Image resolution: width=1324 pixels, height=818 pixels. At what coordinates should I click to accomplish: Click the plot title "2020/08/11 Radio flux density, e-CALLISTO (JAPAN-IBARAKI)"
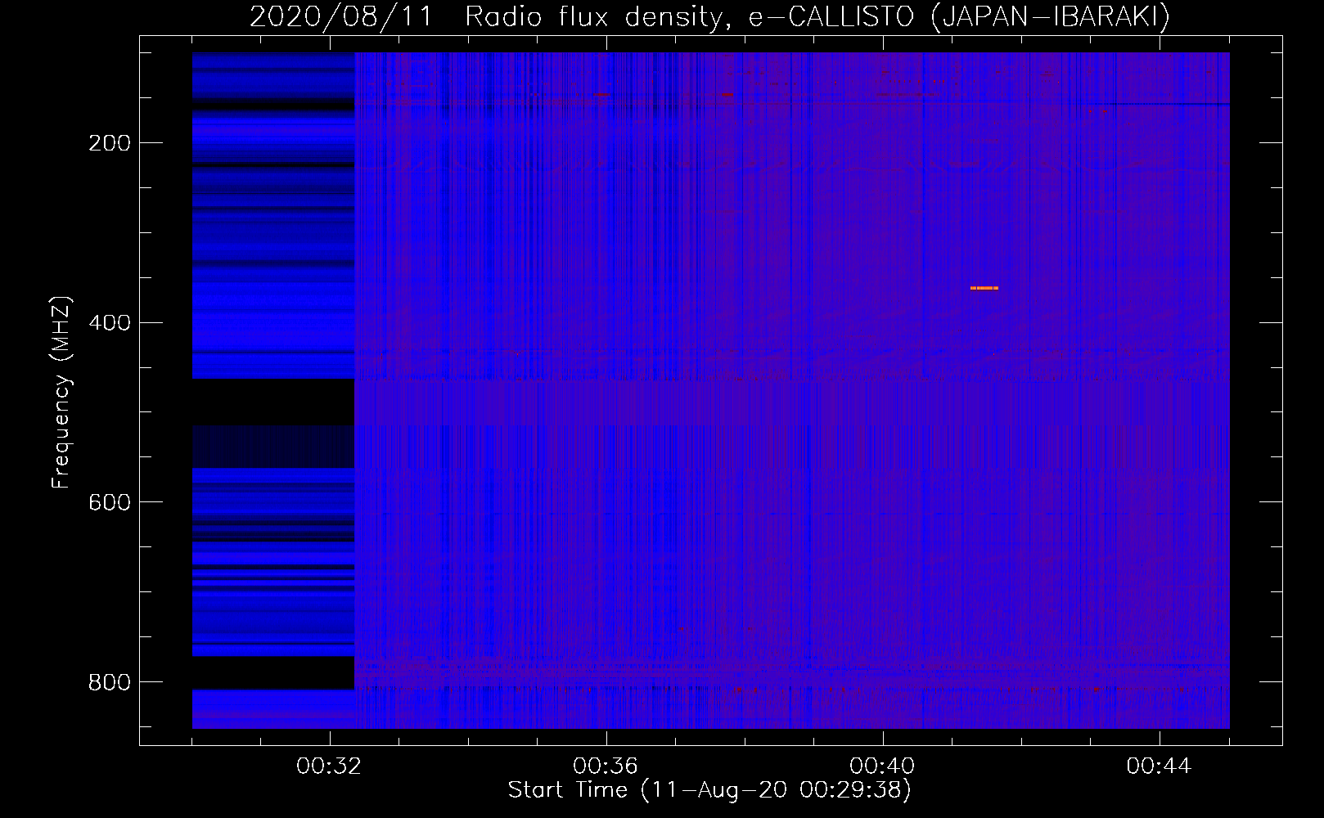click(709, 16)
